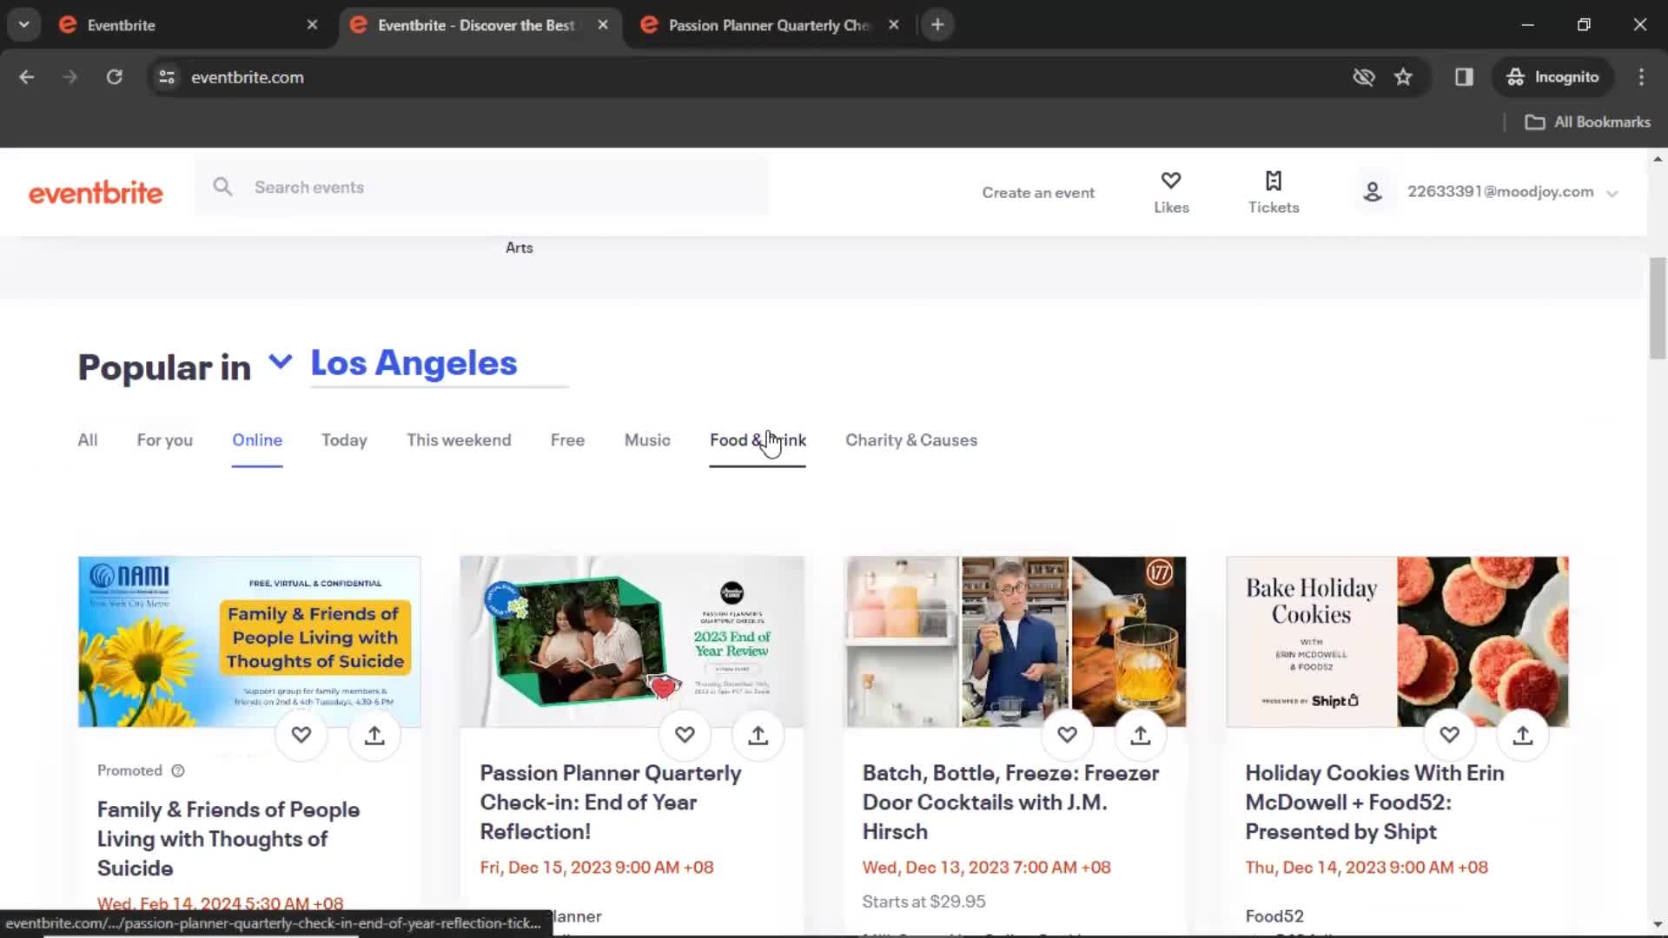Share the Freezer Door Cocktails event
The width and height of the screenshot is (1668, 938).
pos(1141,735)
